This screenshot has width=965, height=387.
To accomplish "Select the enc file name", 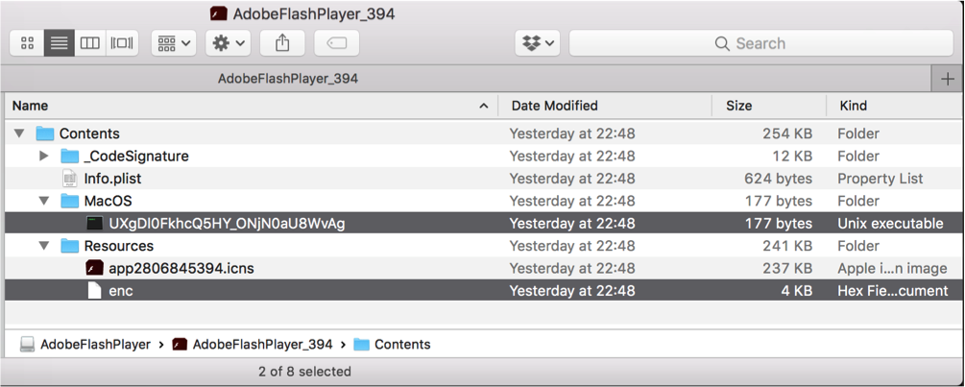I will pos(121,290).
